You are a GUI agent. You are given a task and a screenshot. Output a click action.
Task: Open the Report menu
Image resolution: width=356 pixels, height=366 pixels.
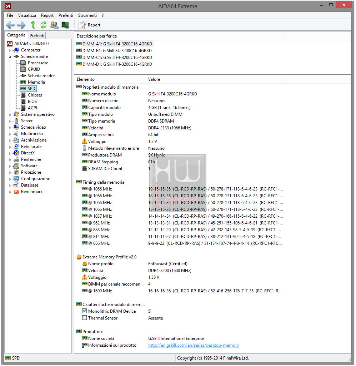[47, 15]
